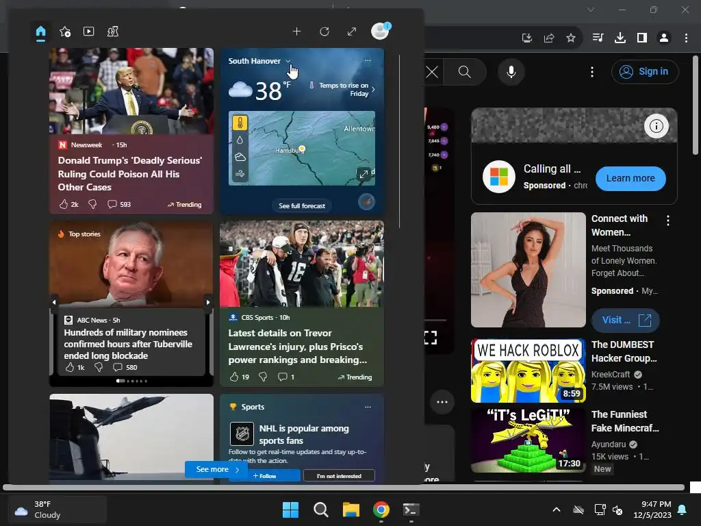
Task: Open Chrome downloads icon
Action: pyautogui.click(x=620, y=38)
